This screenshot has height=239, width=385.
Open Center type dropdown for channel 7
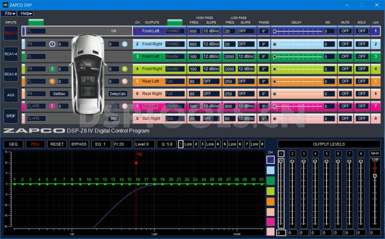[x=175, y=106]
